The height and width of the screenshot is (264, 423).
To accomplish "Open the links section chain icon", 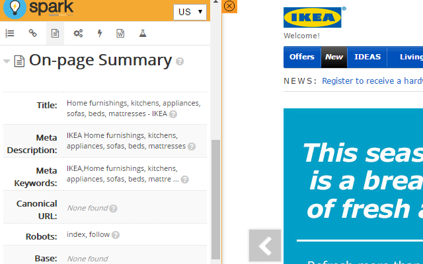I will point(32,33).
